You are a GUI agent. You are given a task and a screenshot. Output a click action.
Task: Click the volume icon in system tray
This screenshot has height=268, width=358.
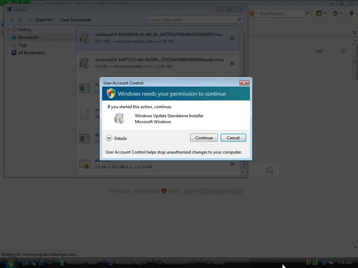(331, 263)
